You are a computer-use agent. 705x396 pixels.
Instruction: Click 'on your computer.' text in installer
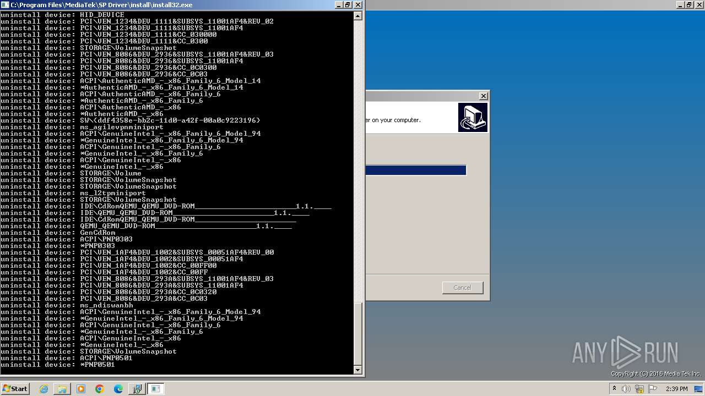coord(396,120)
